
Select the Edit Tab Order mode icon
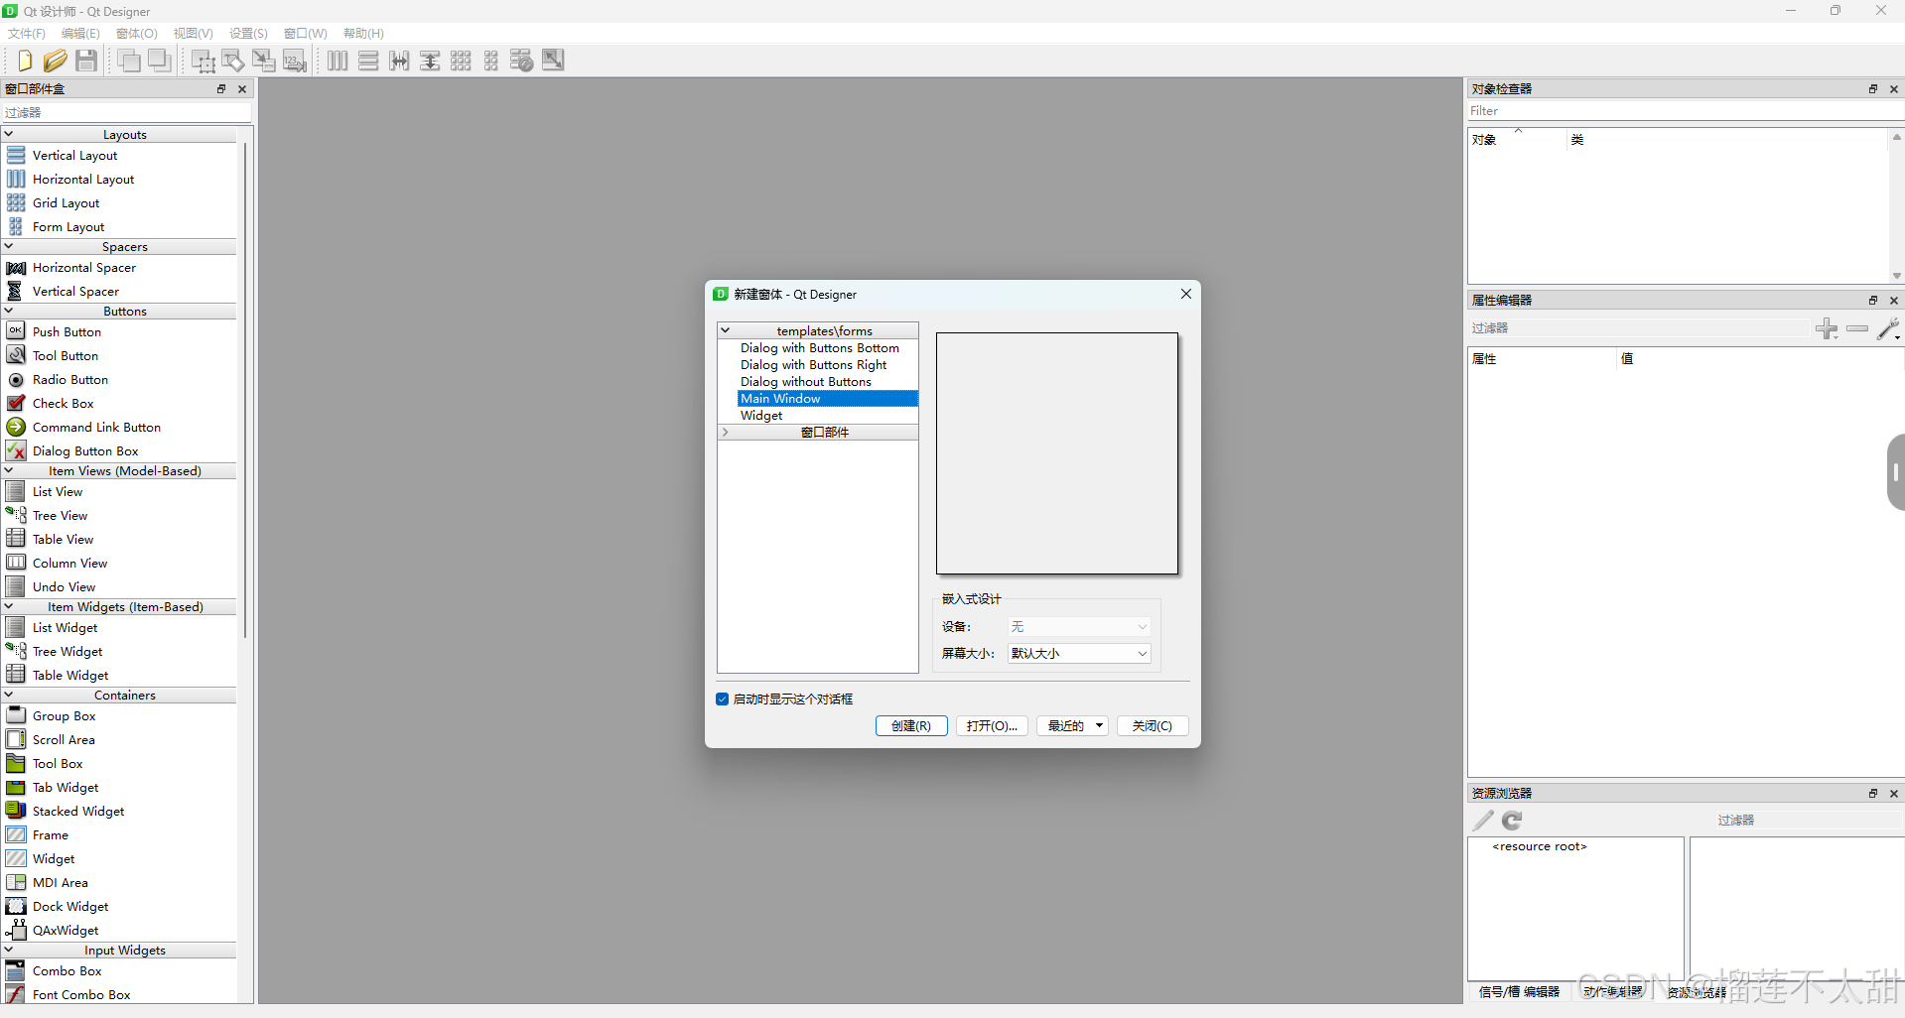295,61
